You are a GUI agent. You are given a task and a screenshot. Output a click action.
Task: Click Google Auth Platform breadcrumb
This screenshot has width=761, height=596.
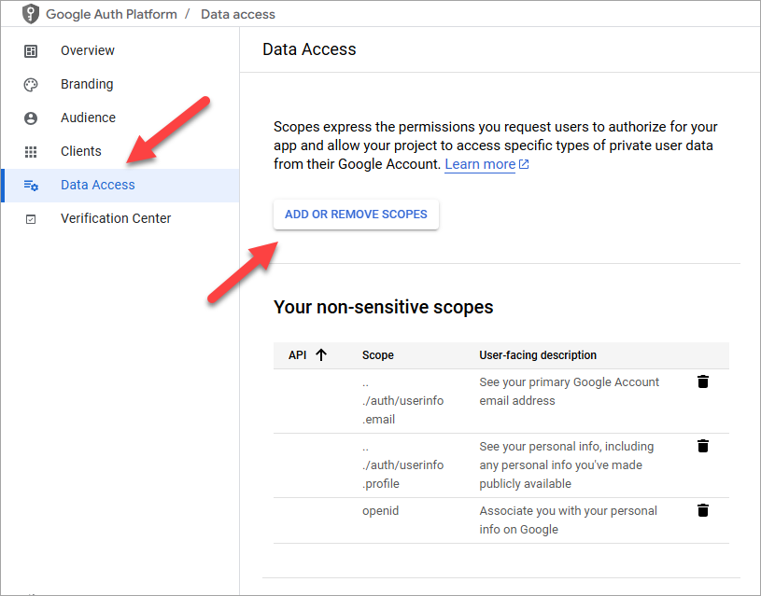coord(112,14)
